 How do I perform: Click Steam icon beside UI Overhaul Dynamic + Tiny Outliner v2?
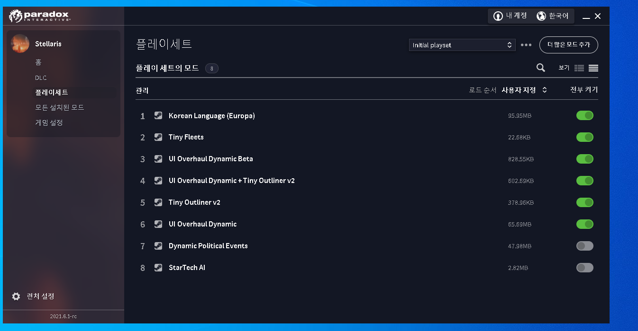coord(158,181)
